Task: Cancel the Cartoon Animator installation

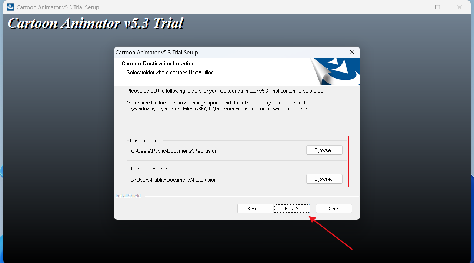Action: click(334, 209)
